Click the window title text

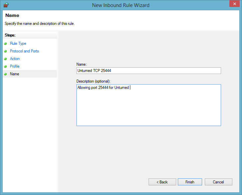121,5
